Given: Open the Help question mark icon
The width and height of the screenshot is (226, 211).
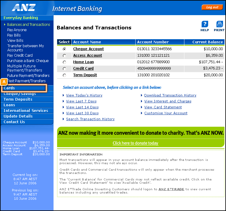Looking at the screenshot, I should (x=205, y=24).
